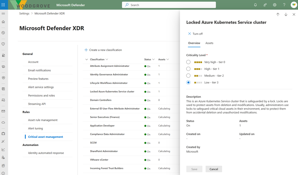Viewport: 298px width, 175px height.
Task: Open Compliance Data Administrator row
Action: [x=131, y=134]
